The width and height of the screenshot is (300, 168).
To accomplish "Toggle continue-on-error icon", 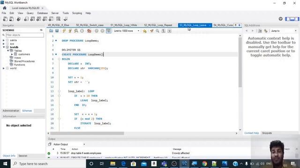I will [89, 31].
